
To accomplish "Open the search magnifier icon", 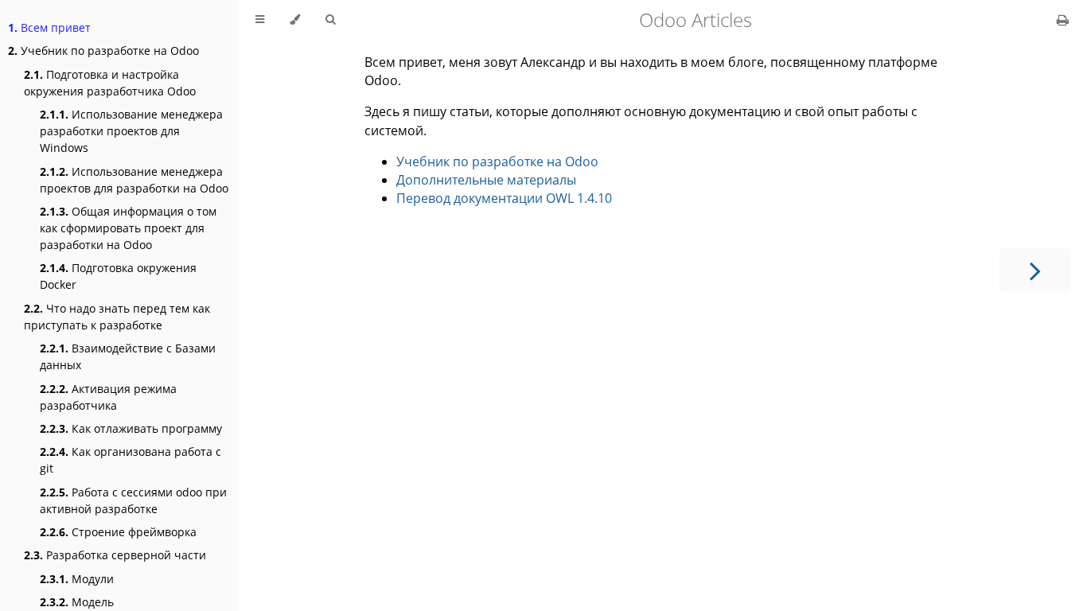I will click(x=330, y=20).
